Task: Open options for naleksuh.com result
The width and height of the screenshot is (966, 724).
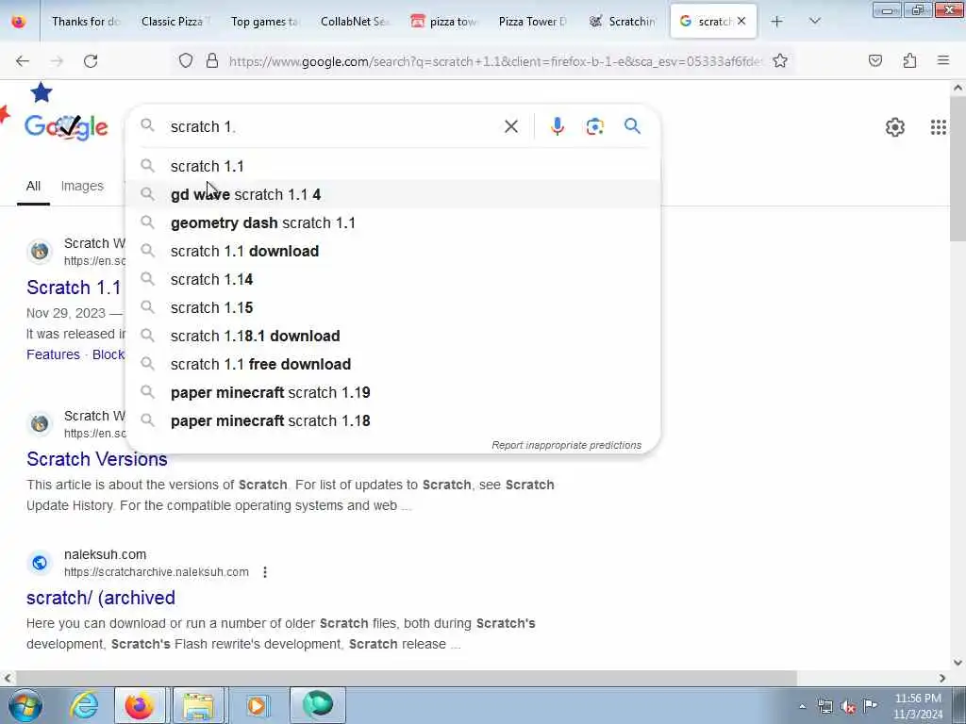Action: click(x=265, y=572)
